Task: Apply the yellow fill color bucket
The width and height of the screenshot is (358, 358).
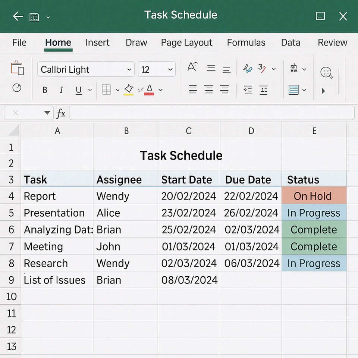Action: (x=129, y=90)
